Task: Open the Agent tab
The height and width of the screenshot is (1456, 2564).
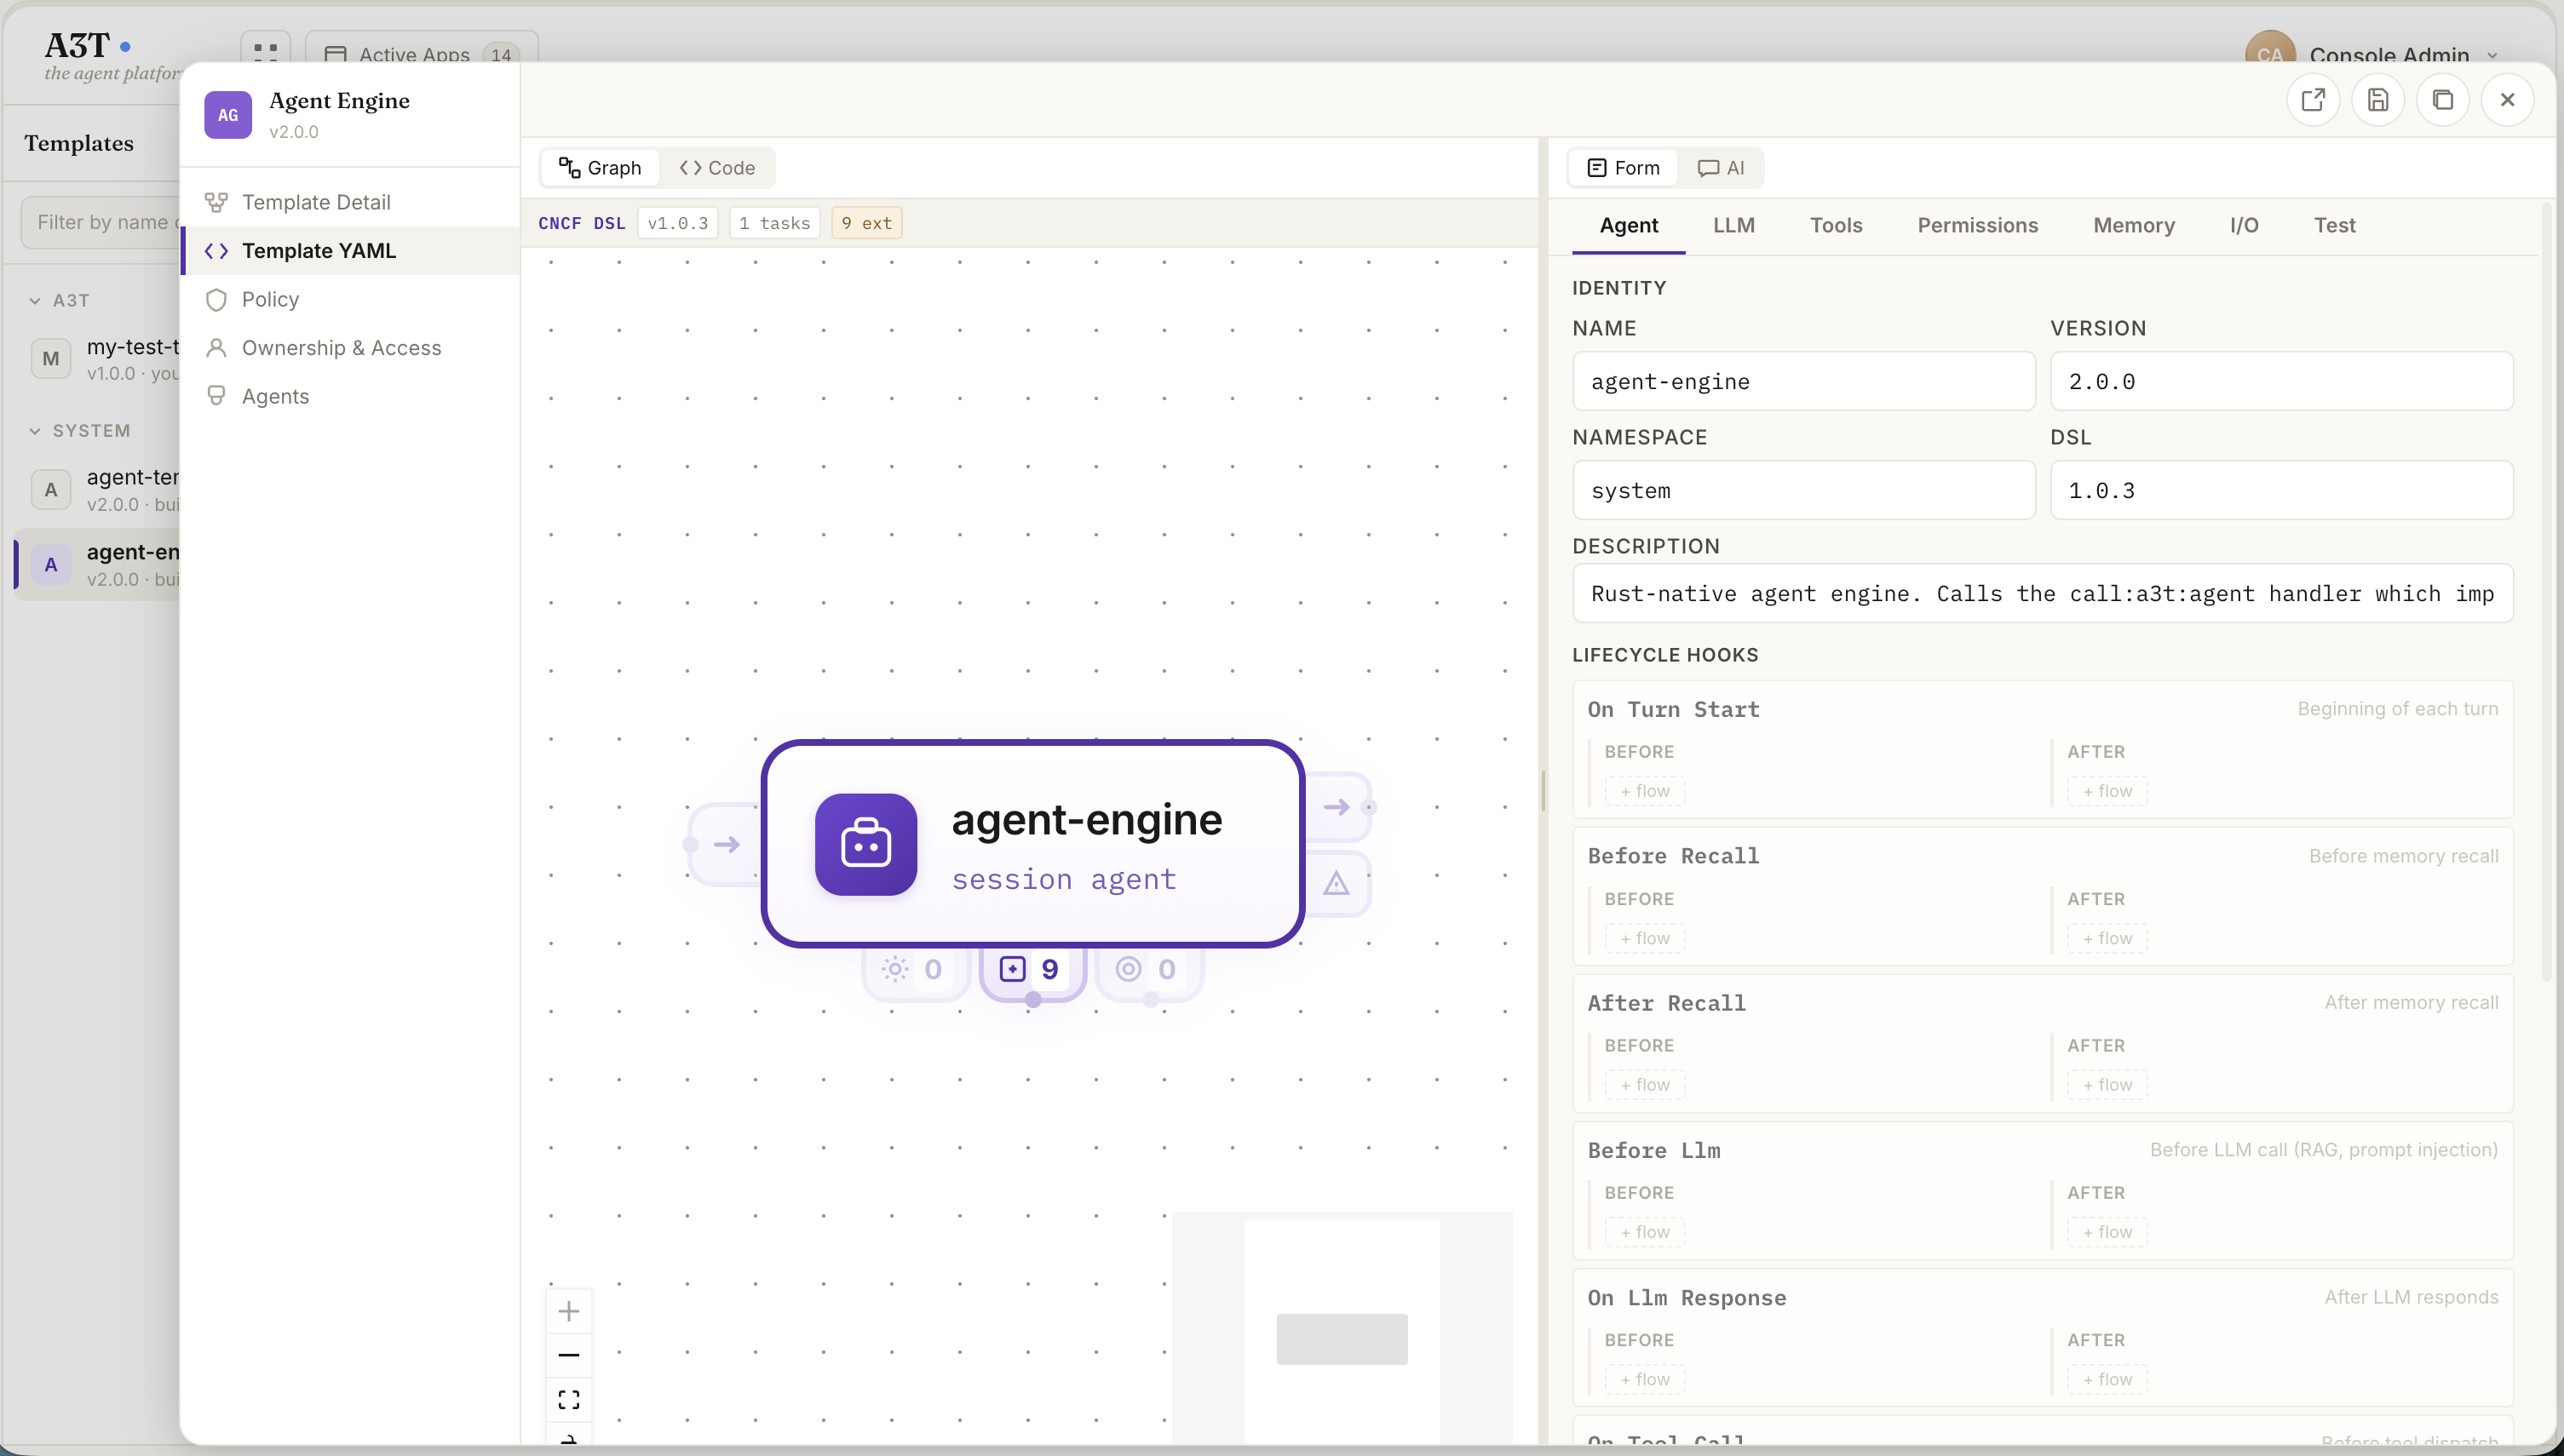Action: pos(1629,226)
